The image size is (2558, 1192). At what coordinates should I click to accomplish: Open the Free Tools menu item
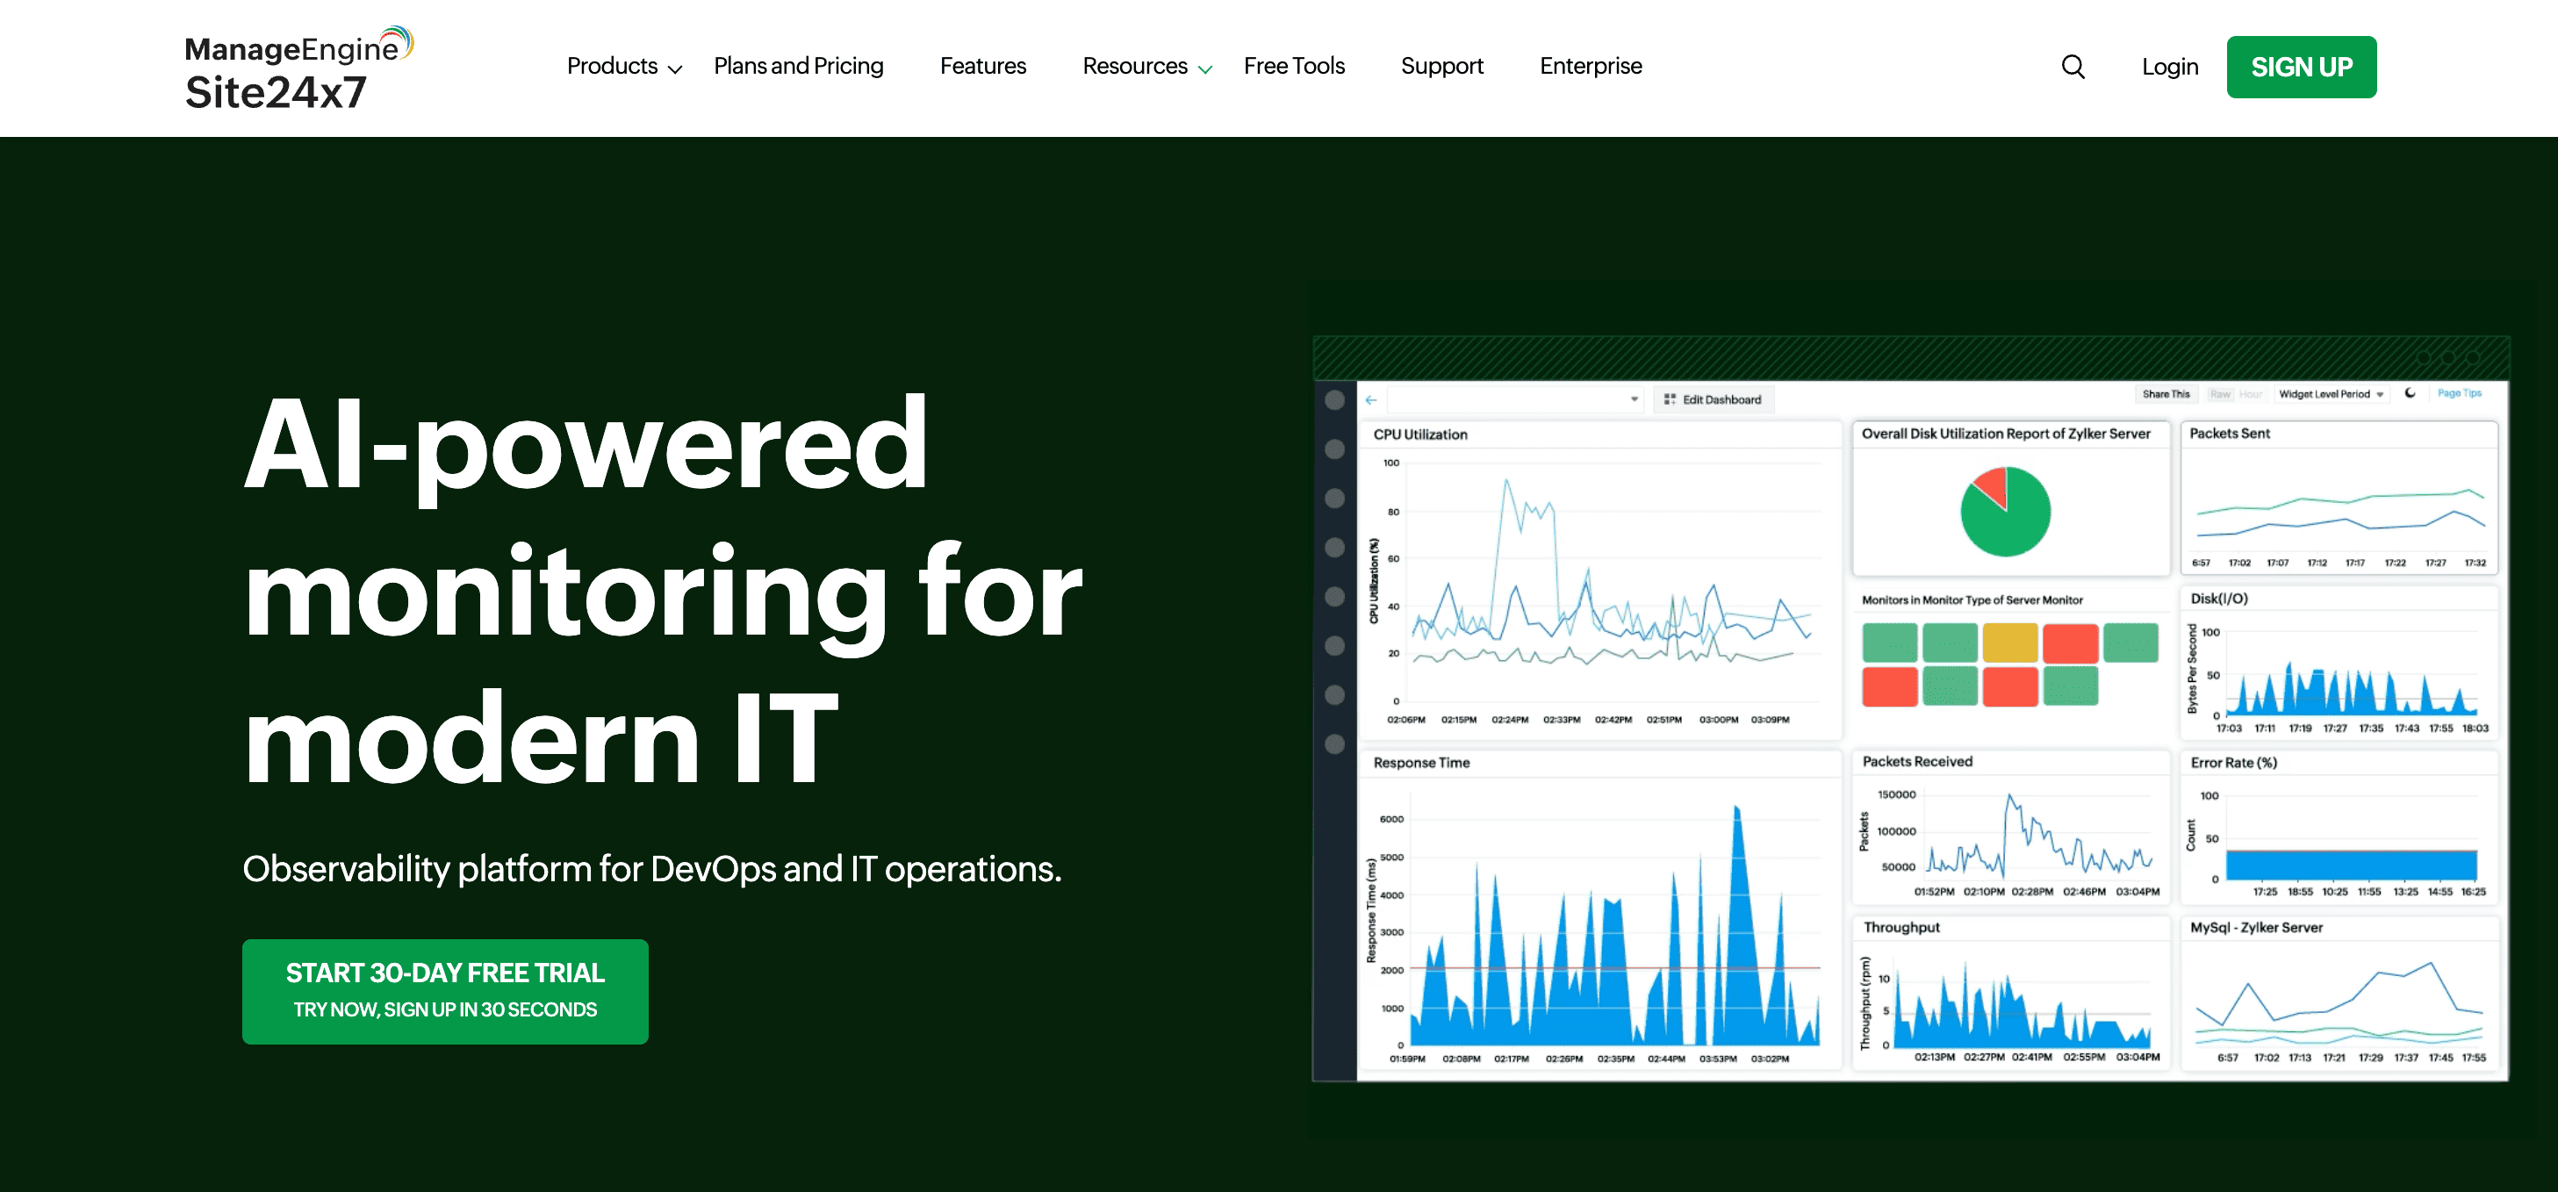pyautogui.click(x=1293, y=67)
